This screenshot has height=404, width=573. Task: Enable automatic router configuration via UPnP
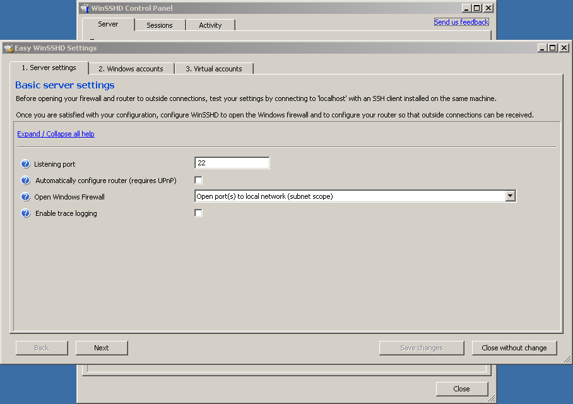tap(198, 180)
